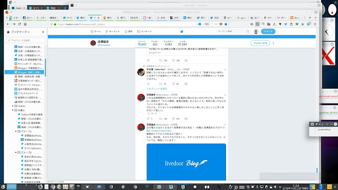
Task: Switch to はてな tab in Chrome window
Action: pos(36,8)
